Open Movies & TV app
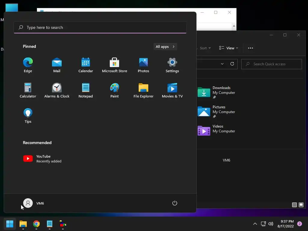The height and width of the screenshot is (231, 308). [172, 90]
